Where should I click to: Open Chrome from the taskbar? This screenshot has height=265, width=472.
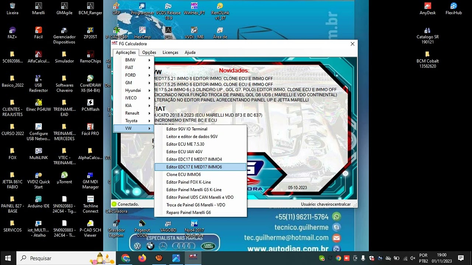(x=125, y=258)
